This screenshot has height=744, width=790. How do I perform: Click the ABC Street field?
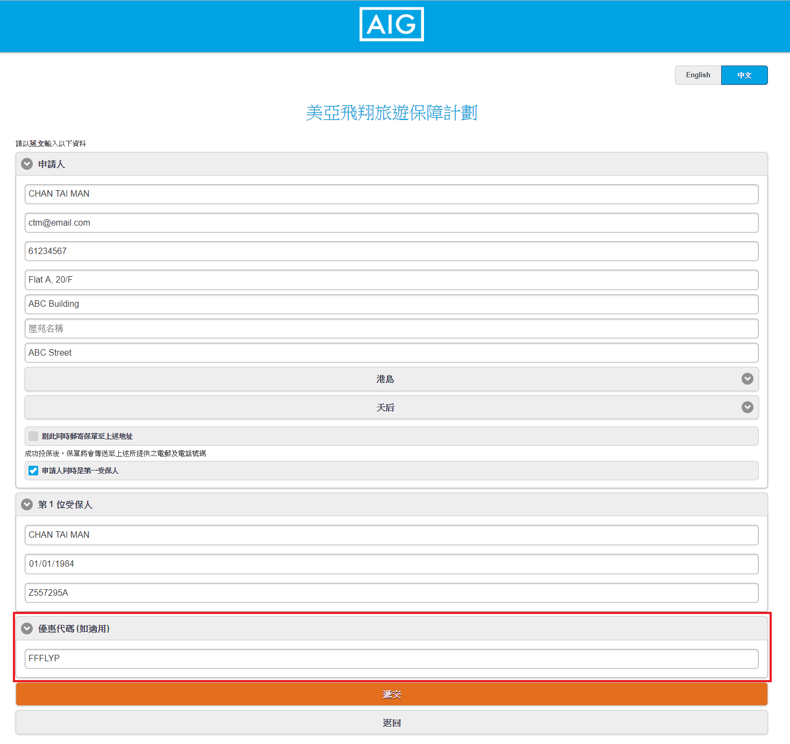coord(391,353)
